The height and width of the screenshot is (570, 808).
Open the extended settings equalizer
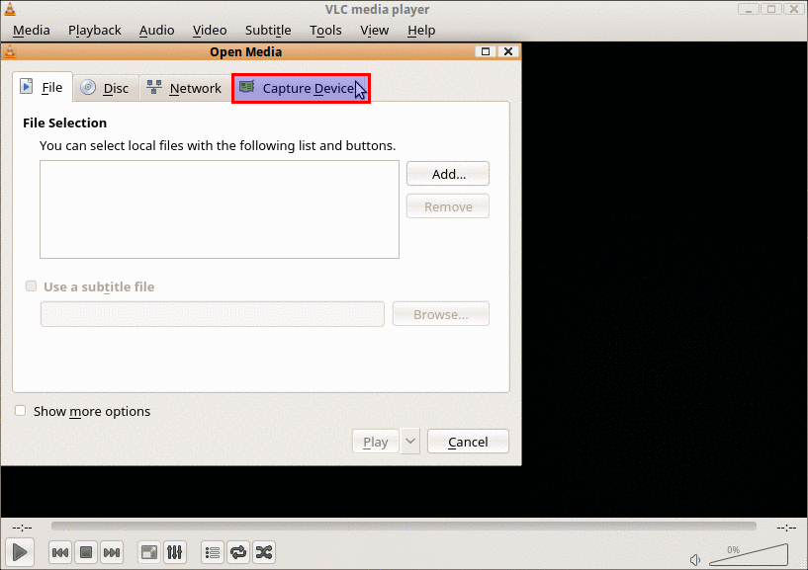[175, 552]
